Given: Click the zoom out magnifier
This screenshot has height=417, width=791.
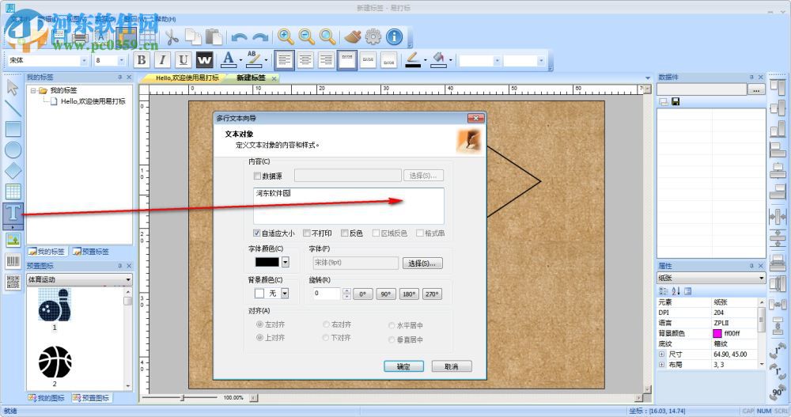Looking at the screenshot, I should point(306,36).
